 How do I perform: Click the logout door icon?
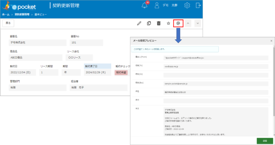coord(198,6)
